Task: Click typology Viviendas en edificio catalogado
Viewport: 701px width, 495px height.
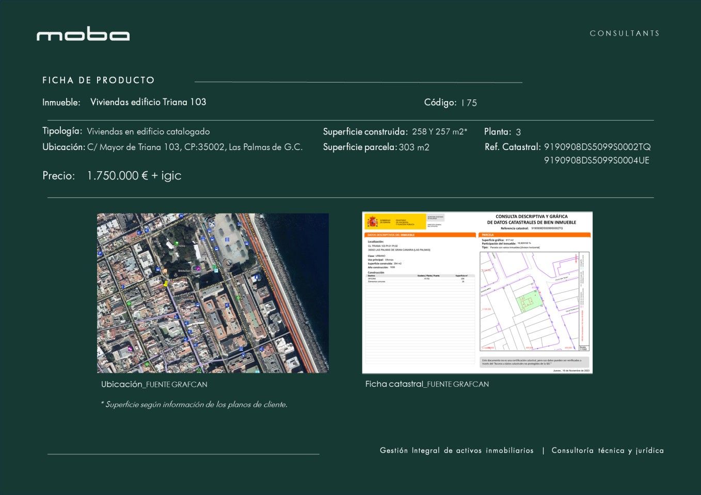Action: (x=148, y=131)
